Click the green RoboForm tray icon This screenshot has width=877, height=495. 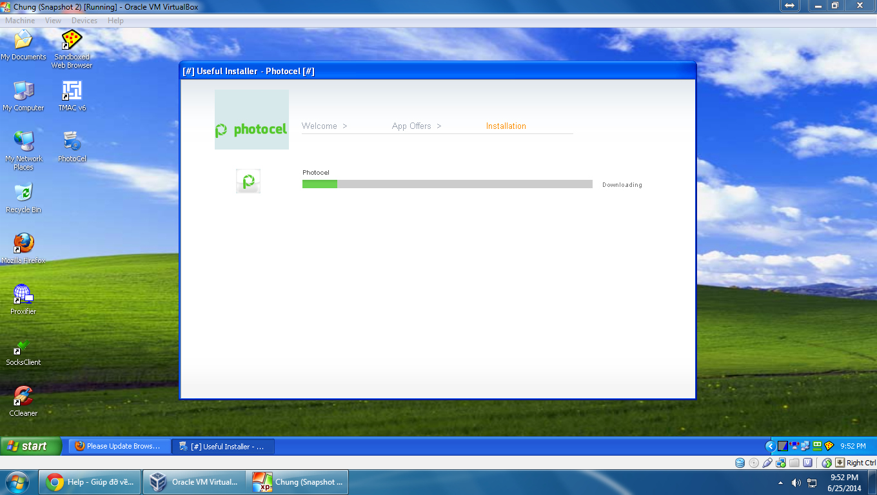817,446
